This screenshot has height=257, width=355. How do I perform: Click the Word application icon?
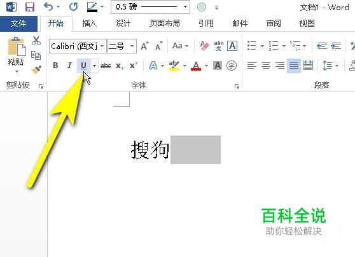coord(11,7)
